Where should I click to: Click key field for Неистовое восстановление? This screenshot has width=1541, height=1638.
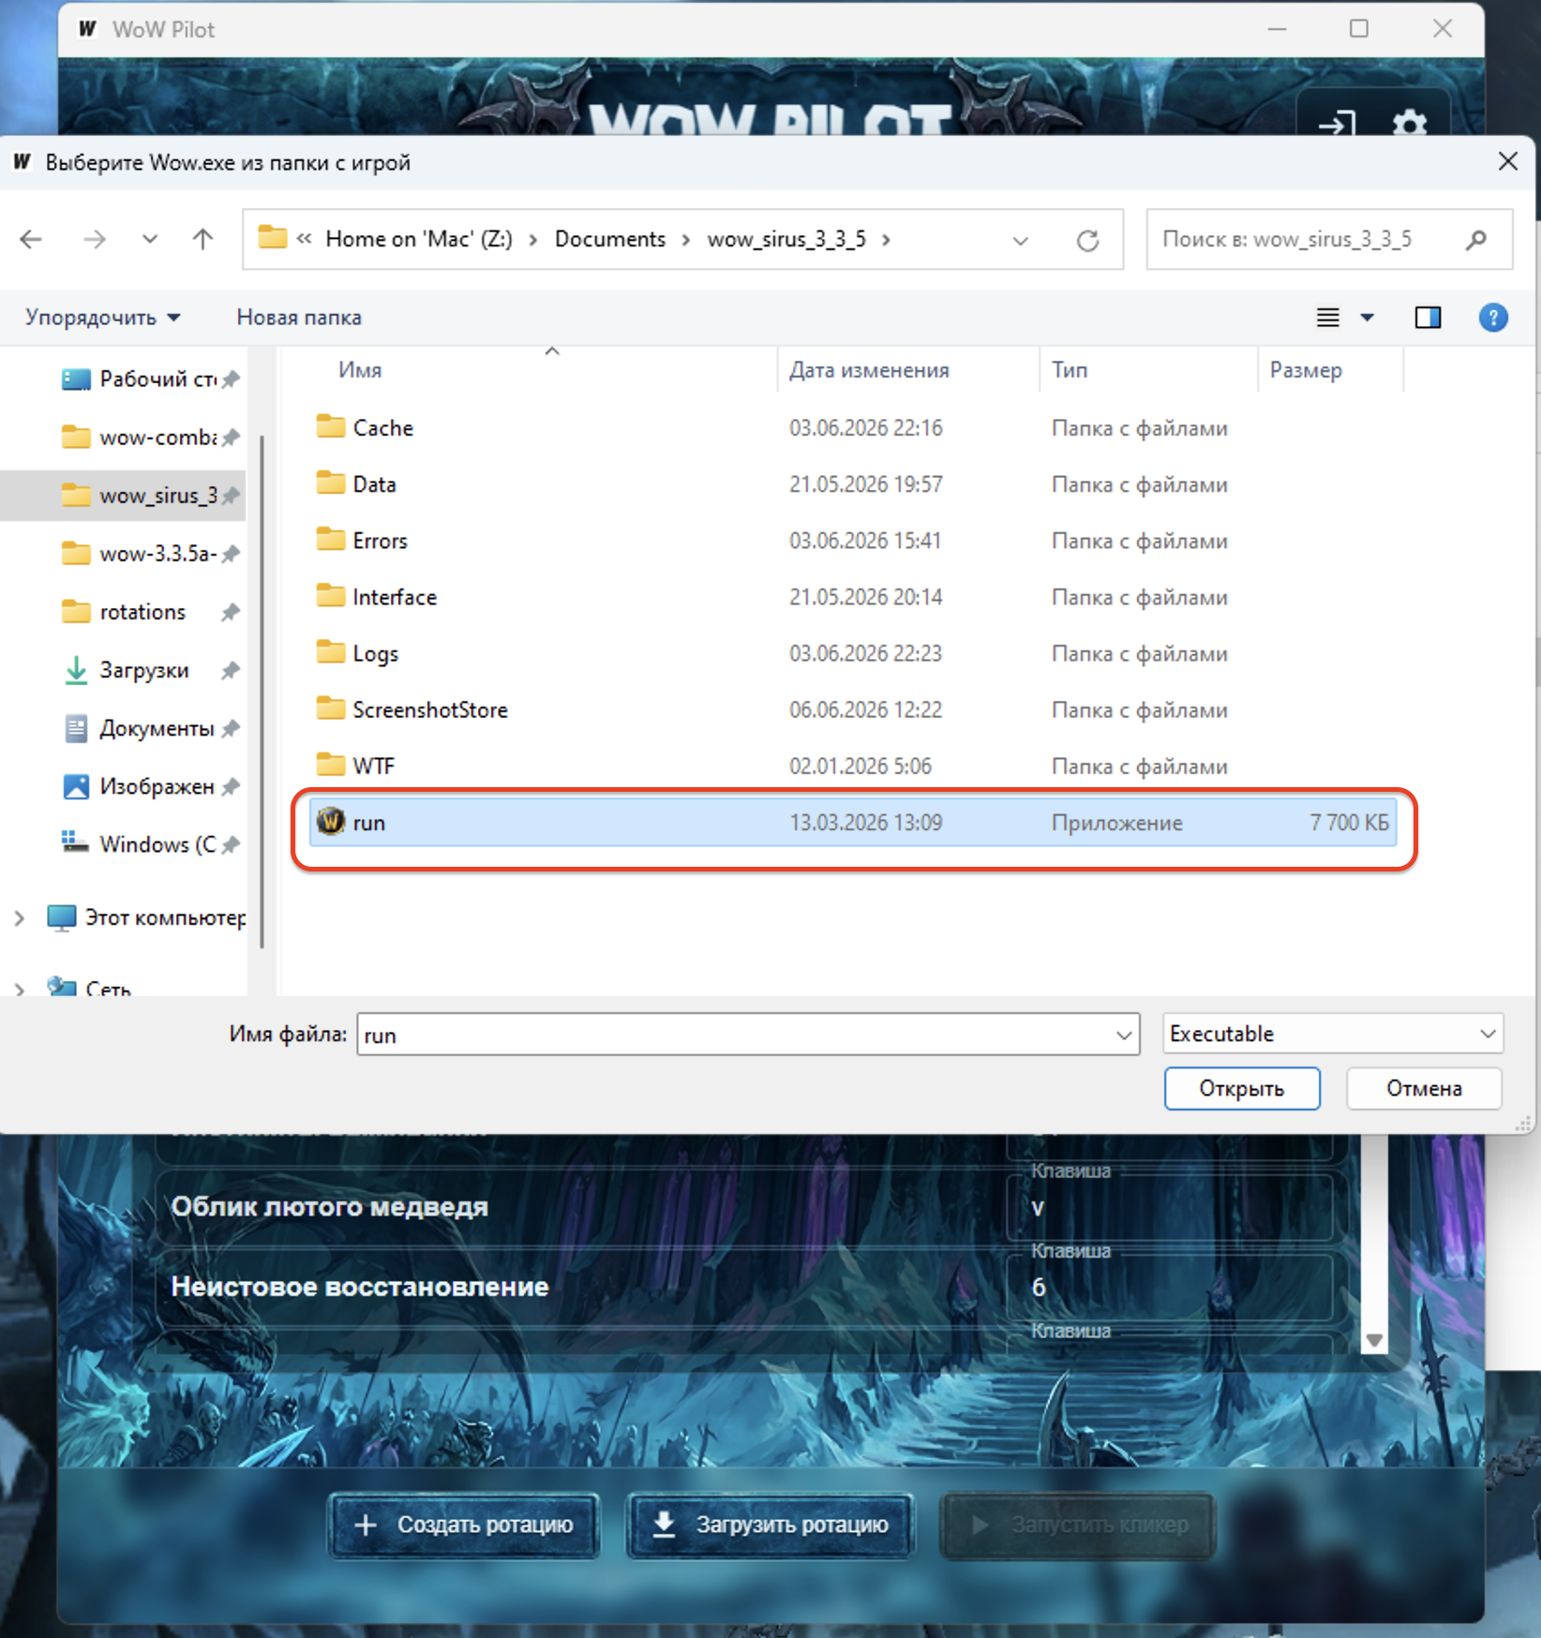click(1170, 1287)
